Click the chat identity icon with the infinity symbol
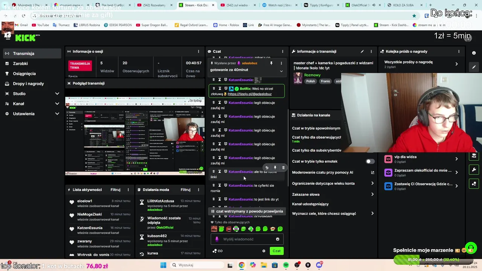482x271 pixels. (217, 251)
